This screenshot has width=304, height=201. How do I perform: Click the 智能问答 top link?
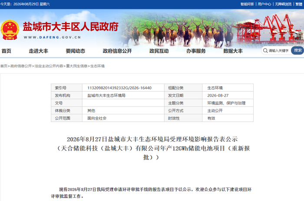[x=247, y=4]
